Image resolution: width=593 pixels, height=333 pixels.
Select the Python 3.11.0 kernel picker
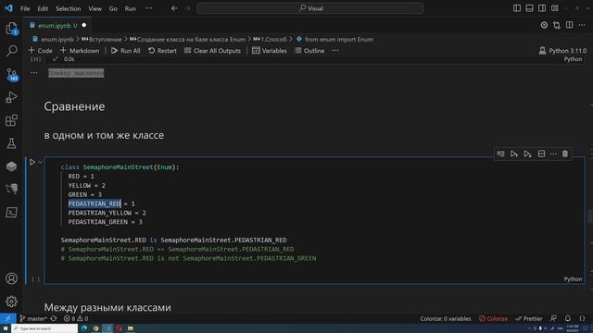tap(562, 51)
